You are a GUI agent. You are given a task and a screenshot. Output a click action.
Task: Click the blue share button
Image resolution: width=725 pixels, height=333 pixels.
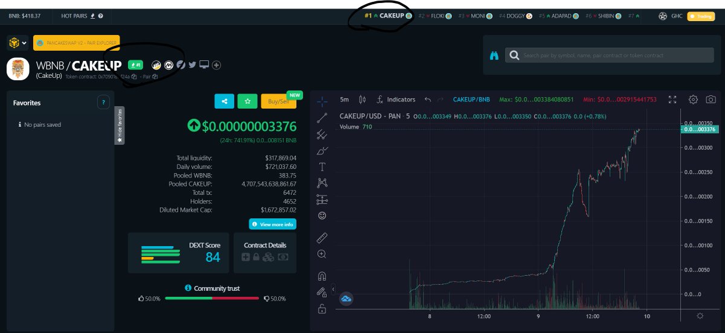(224, 101)
